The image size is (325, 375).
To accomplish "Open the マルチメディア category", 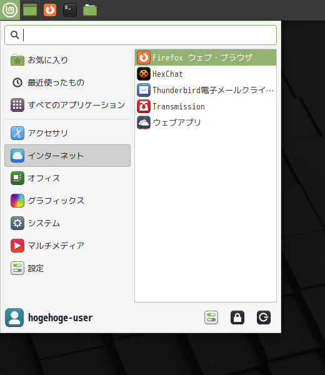I will [67, 246].
